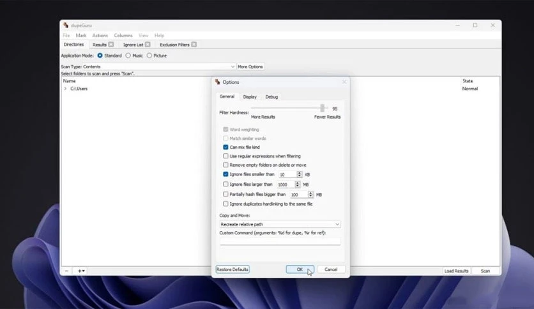Switch to the Results tab

(x=100, y=45)
